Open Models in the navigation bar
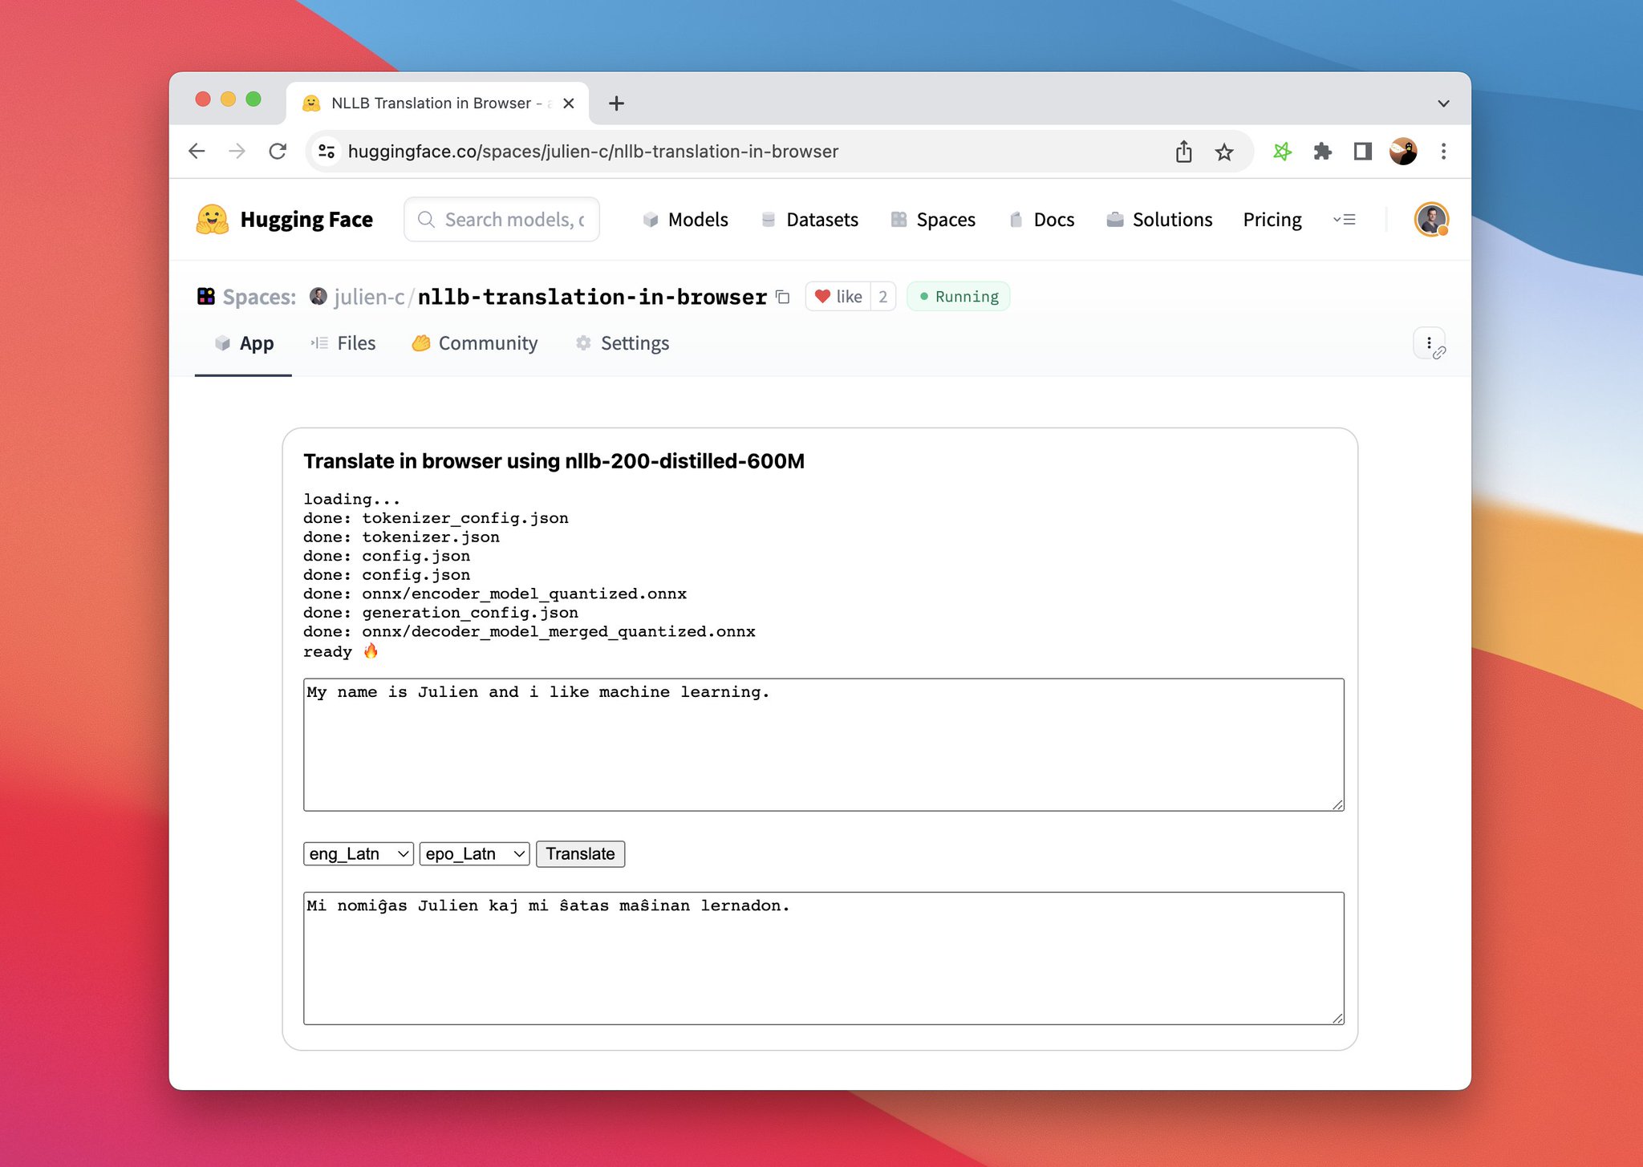This screenshot has width=1643, height=1167. click(x=686, y=220)
